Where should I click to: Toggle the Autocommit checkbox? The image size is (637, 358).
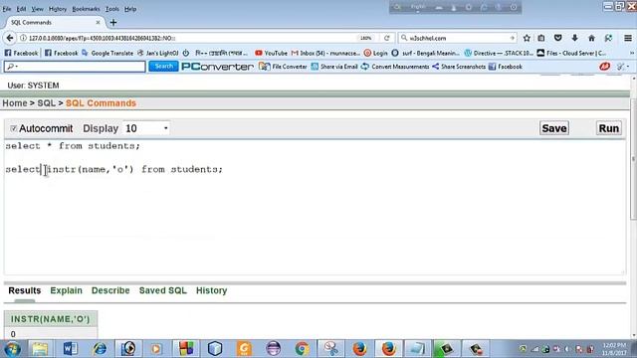pyautogui.click(x=13, y=128)
